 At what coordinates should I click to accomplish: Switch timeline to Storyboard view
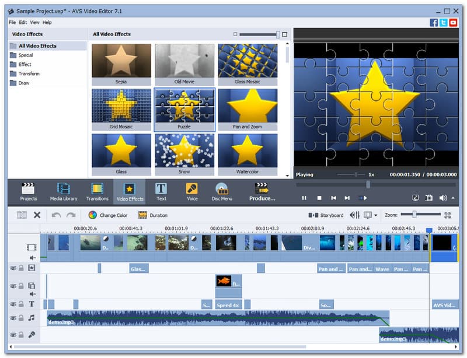(x=326, y=215)
